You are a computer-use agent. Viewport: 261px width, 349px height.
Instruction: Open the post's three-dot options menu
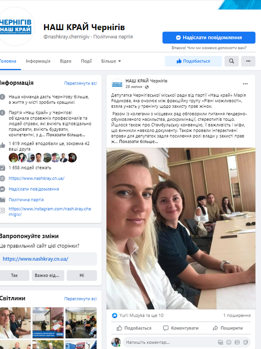click(245, 84)
